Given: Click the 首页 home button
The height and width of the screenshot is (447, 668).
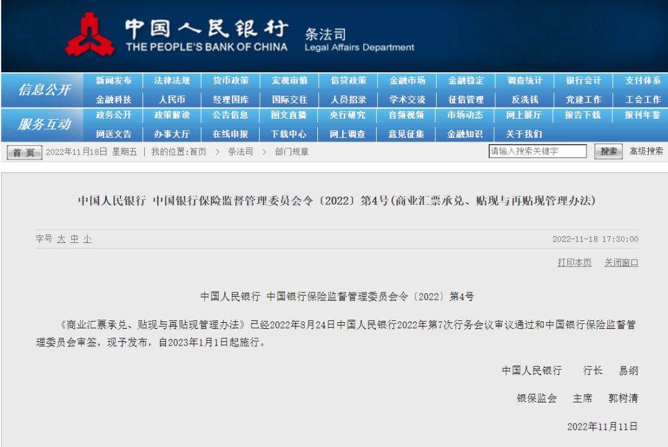Looking at the screenshot, I should (24, 153).
